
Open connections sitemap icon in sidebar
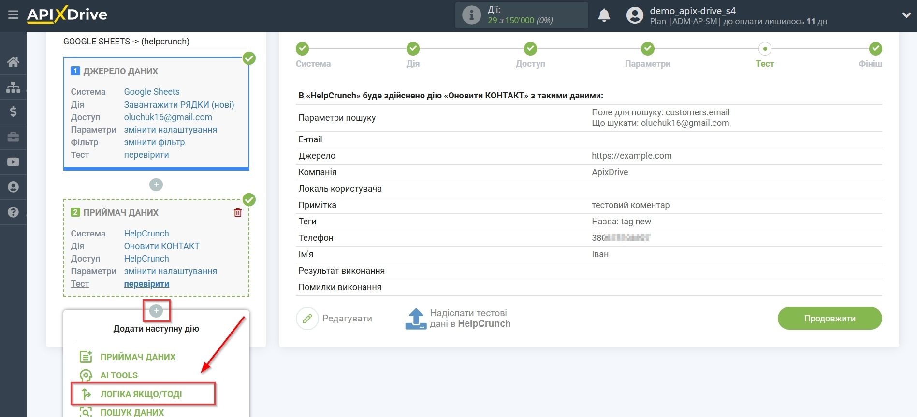tap(13, 87)
